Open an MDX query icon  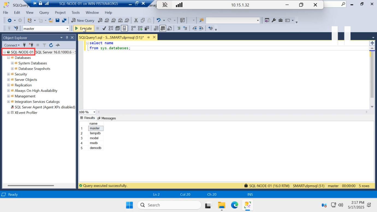click(107, 20)
